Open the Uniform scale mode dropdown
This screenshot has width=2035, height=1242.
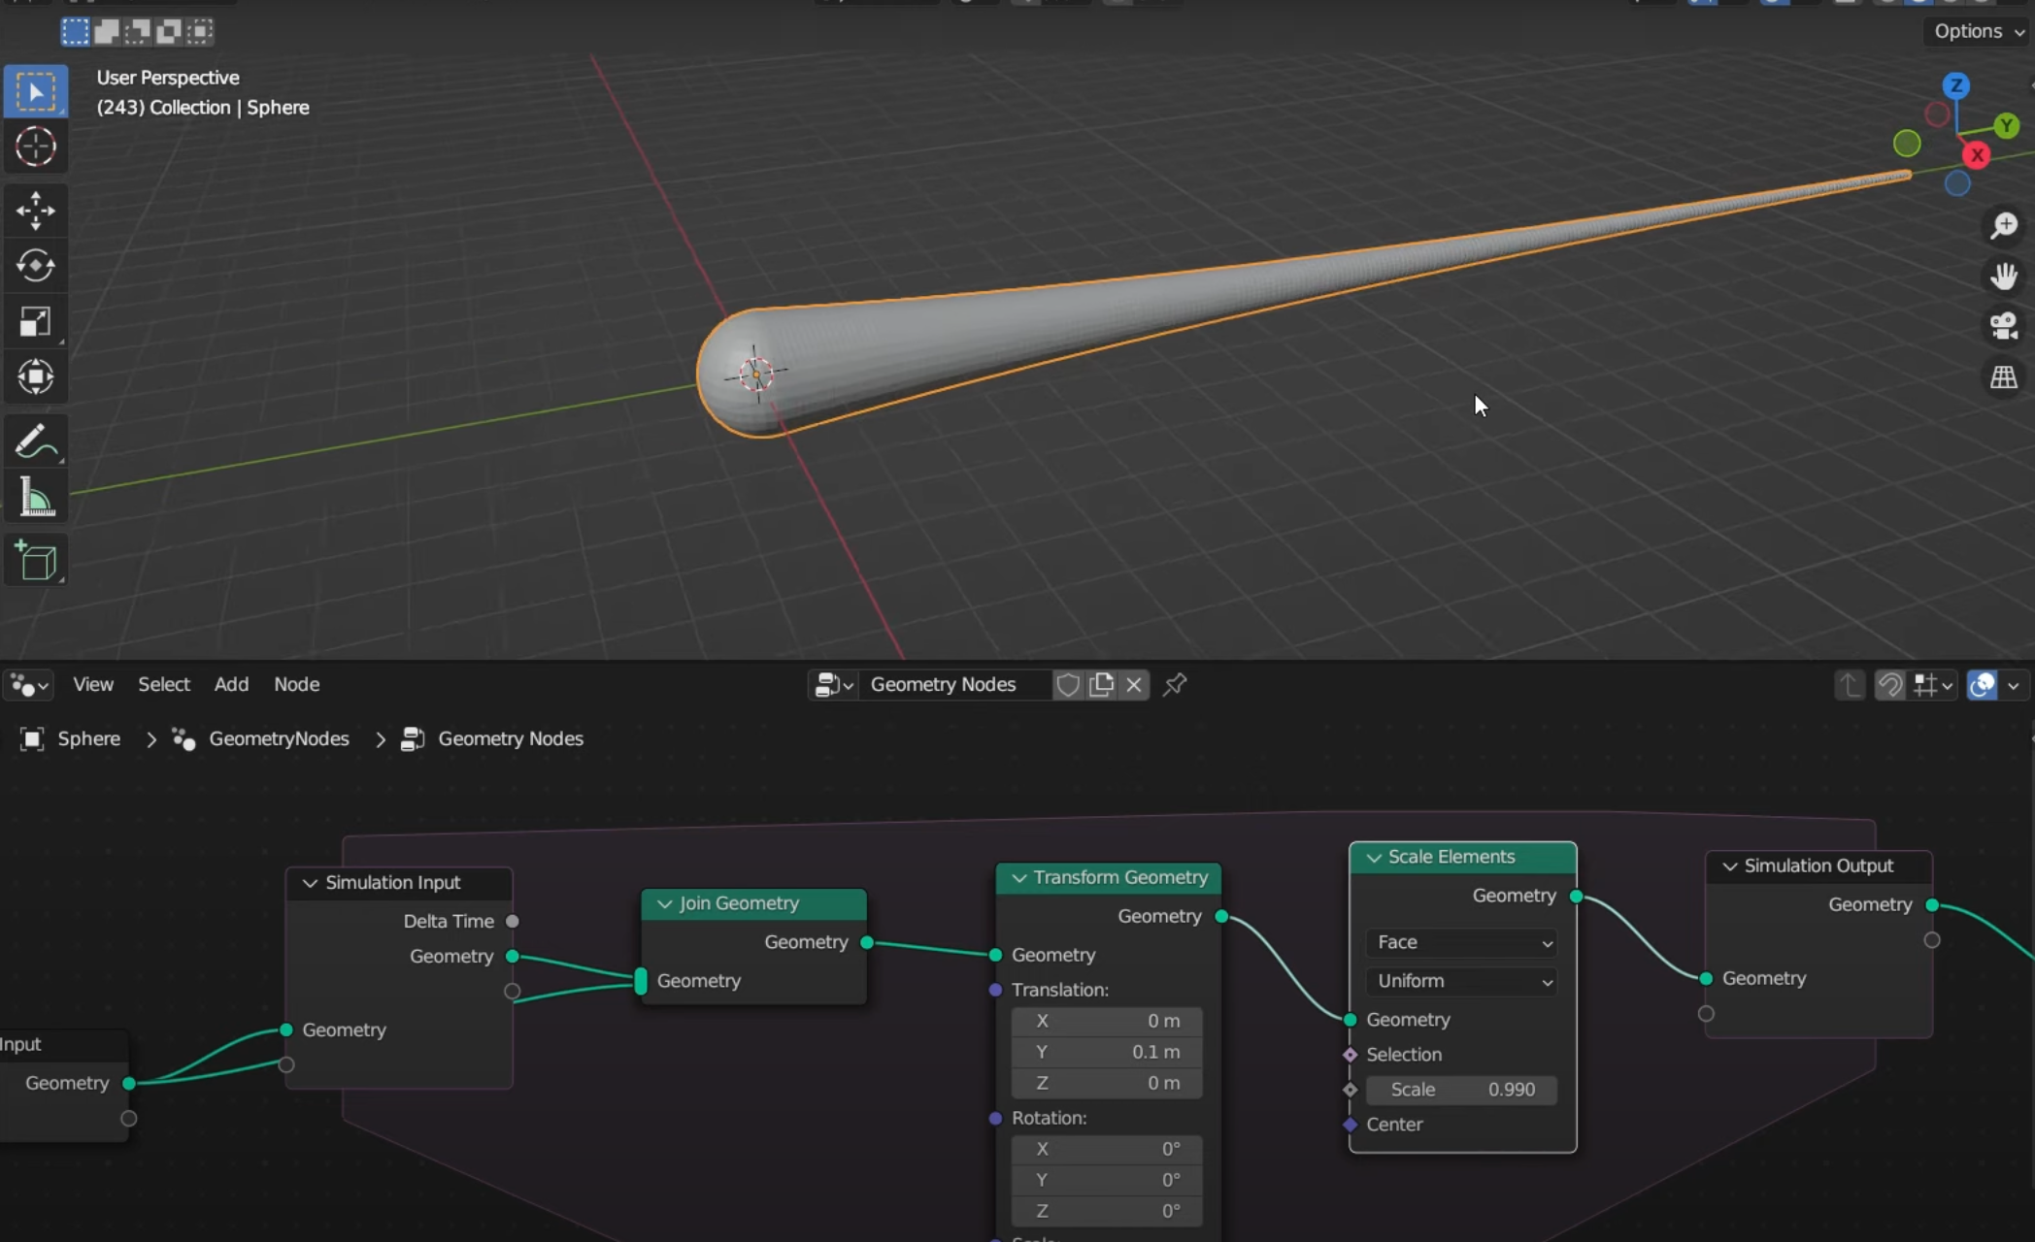tap(1462, 981)
